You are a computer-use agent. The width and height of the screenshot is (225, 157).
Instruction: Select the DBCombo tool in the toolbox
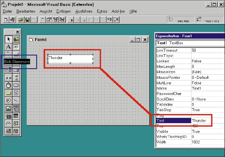pyautogui.click(x=8, y=131)
